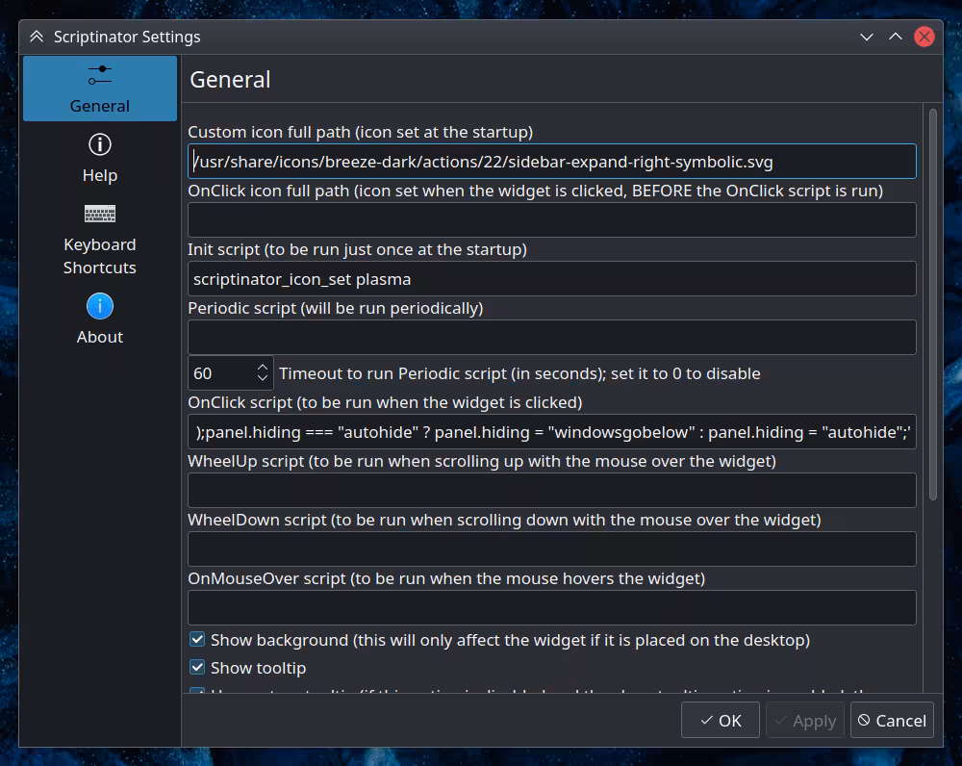Open the Help page in sidebar

click(100, 145)
